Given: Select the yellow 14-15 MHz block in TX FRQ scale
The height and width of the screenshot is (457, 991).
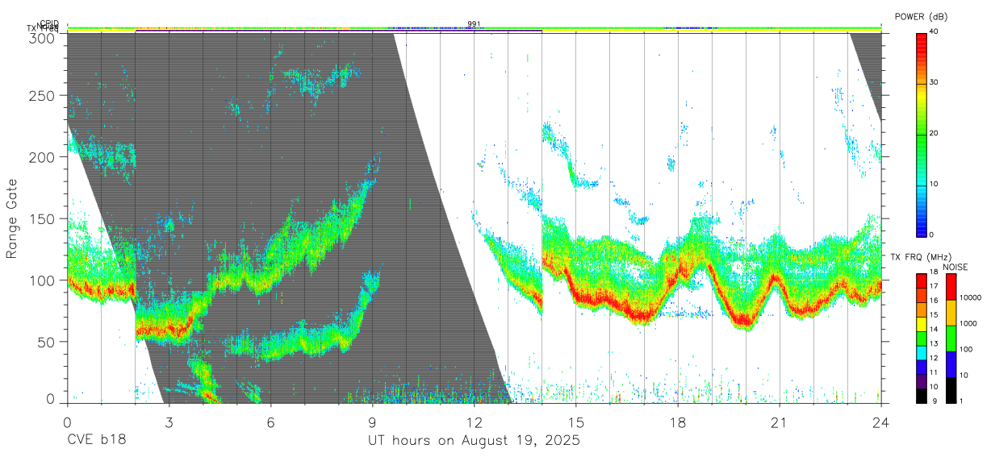Looking at the screenshot, I should [x=921, y=323].
